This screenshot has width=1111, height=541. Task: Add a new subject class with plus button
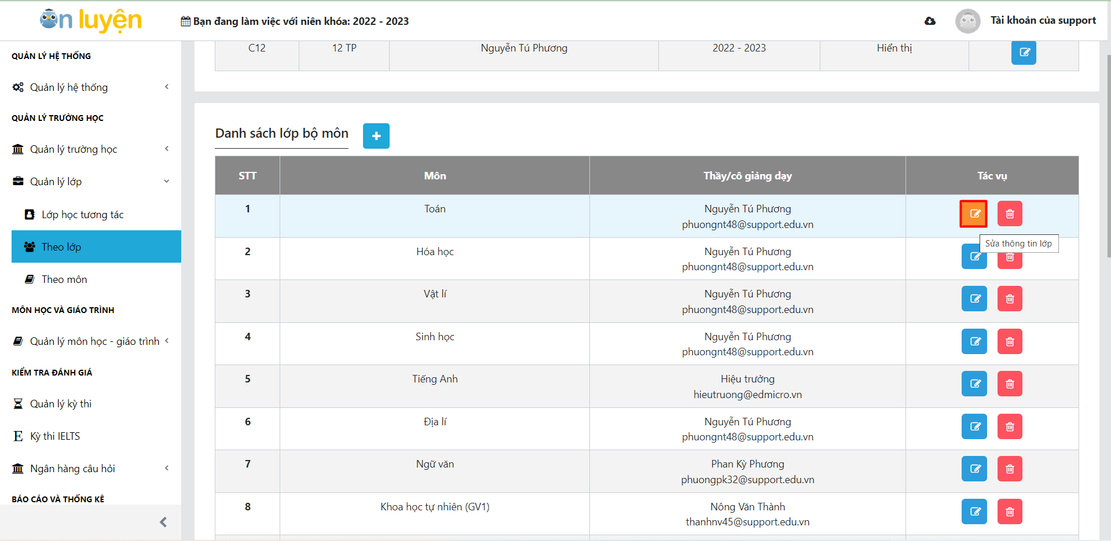(x=376, y=136)
